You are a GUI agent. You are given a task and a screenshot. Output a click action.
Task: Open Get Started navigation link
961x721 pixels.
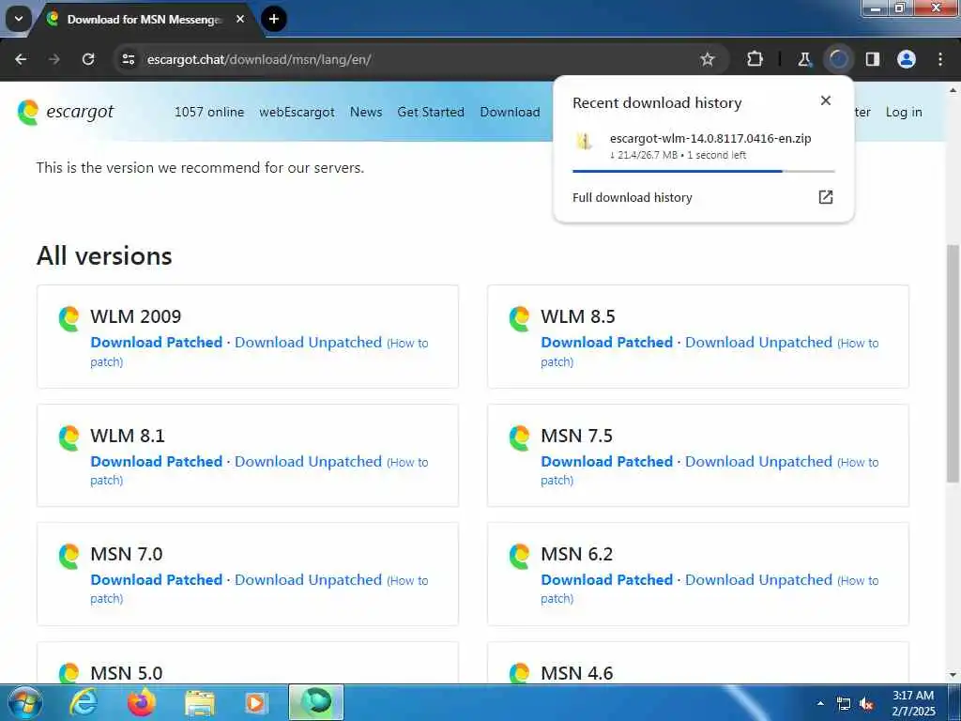pos(430,113)
